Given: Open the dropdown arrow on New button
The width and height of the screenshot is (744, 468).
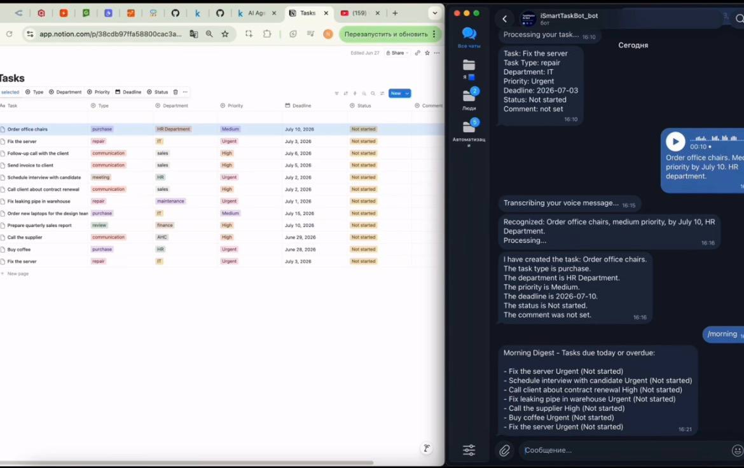Looking at the screenshot, I should [406, 93].
